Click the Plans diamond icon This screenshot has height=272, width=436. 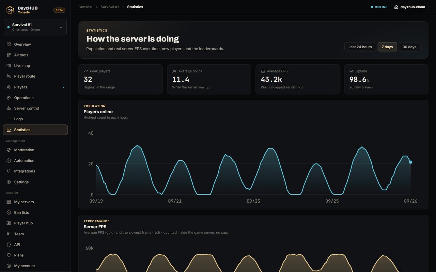tap(9, 255)
